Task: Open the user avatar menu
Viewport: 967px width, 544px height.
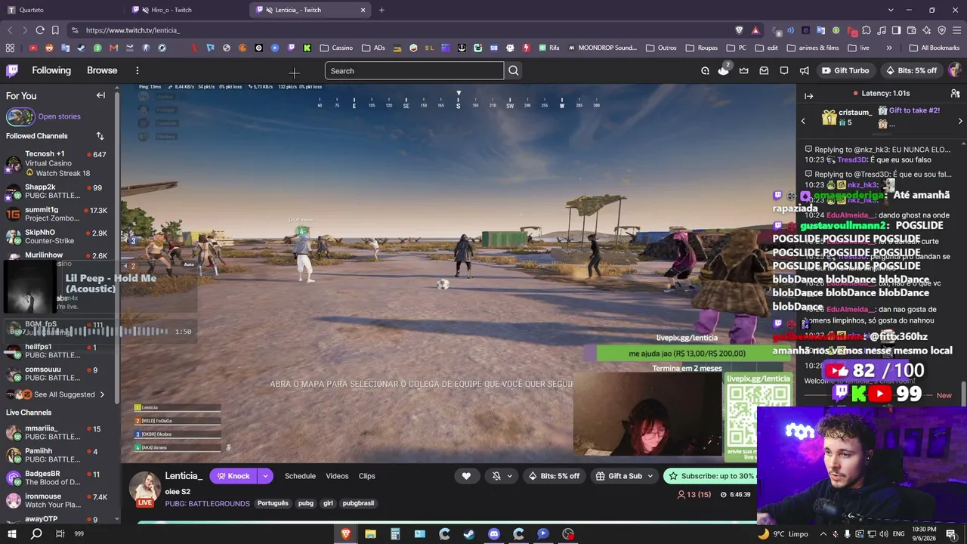Action: (x=955, y=70)
